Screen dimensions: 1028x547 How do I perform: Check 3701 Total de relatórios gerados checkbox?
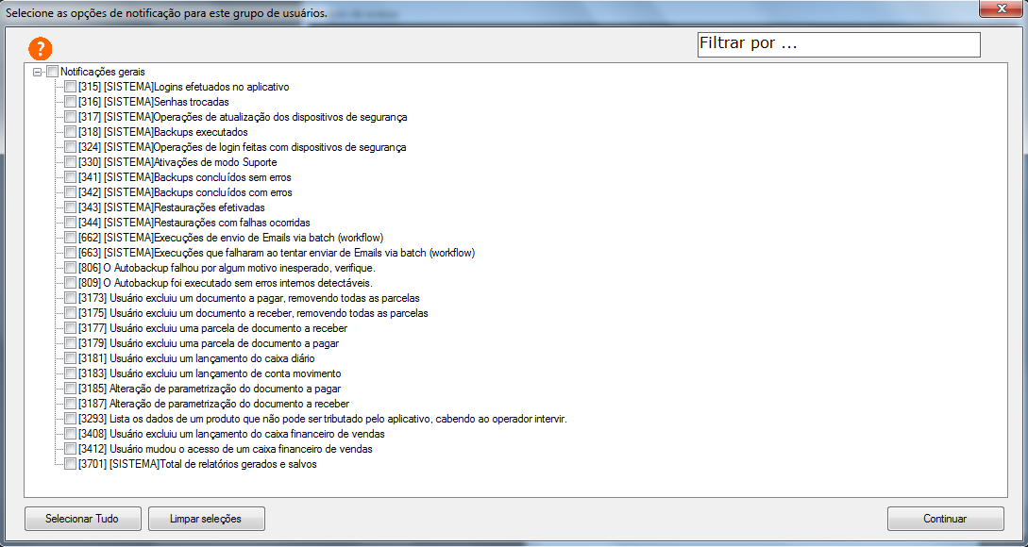pos(70,464)
